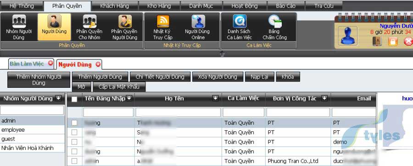Image resolution: width=413 pixels, height=166 pixels.
Task: Click Thêm Người Dùng button
Action: click(x=100, y=77)
